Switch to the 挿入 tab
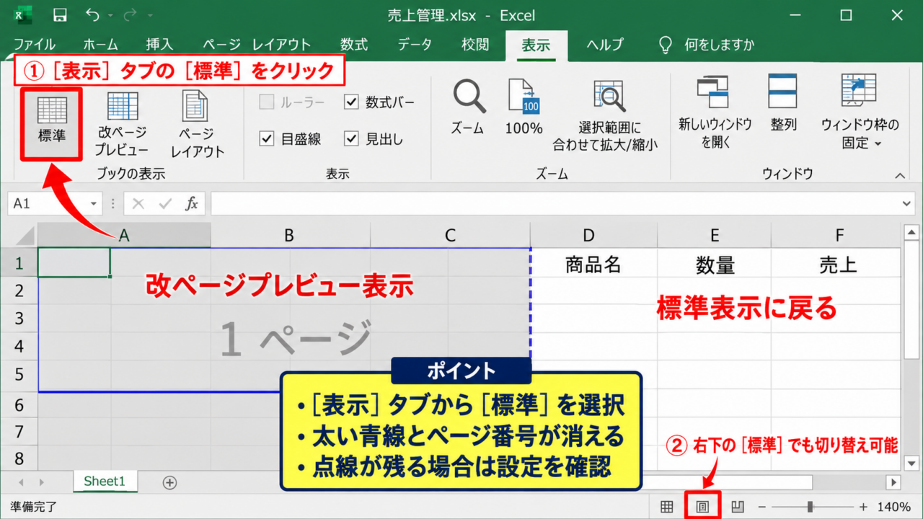Screen dimensions: 923x519 pos(159,45)
